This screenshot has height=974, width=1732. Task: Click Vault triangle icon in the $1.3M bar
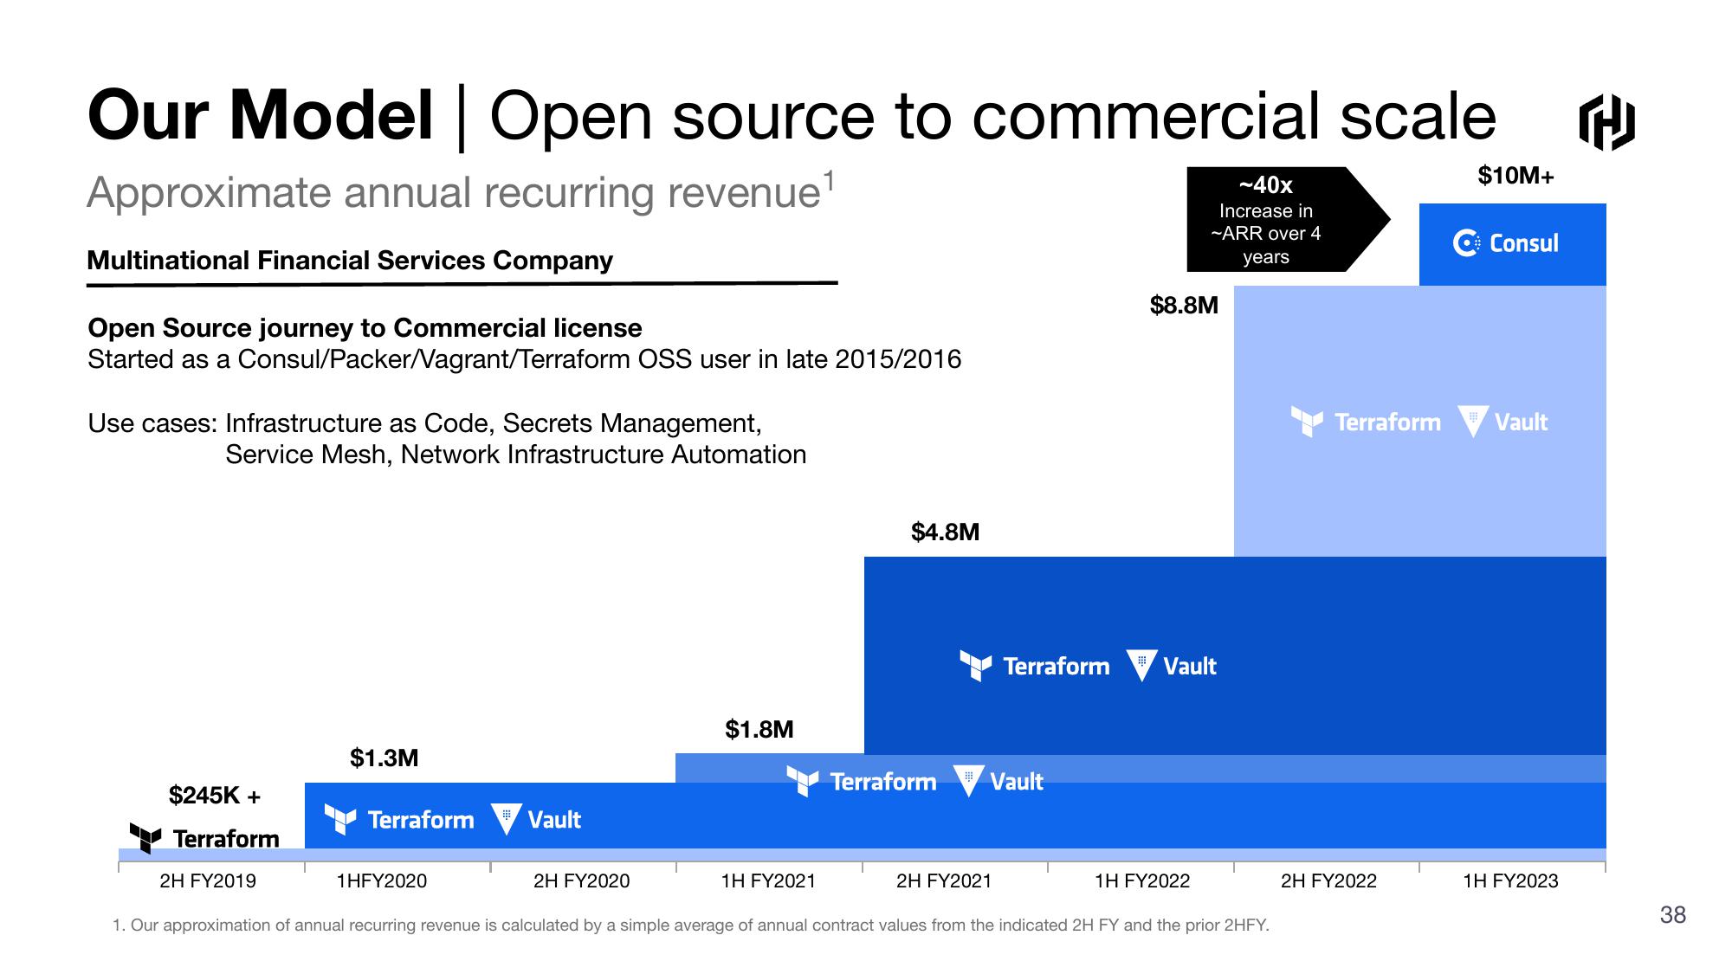point(507,819)
